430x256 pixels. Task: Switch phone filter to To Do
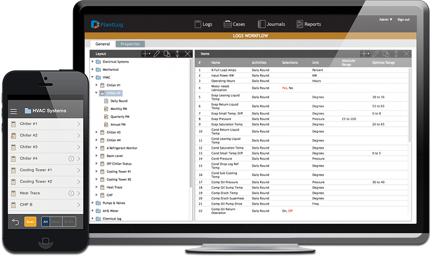click(x=68, y=222)
